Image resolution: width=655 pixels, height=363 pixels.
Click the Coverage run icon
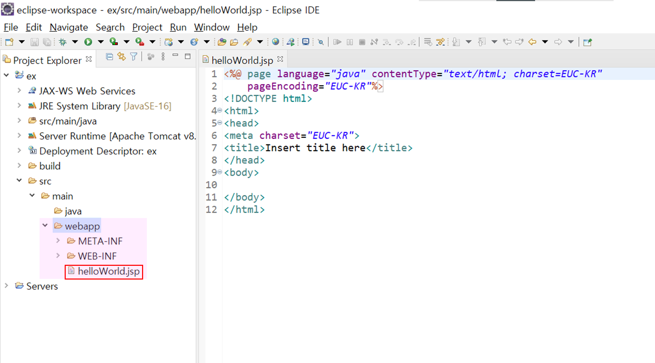tap(114, 42)
